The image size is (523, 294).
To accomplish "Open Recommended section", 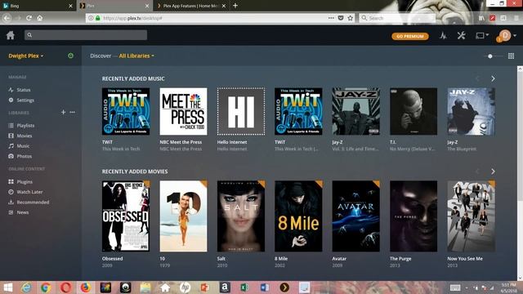I will 33,202.
